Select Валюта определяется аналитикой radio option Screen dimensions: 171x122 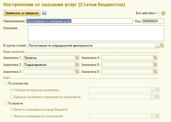point(12,116)
